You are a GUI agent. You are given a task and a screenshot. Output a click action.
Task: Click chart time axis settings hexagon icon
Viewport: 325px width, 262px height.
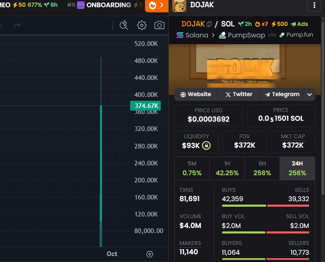pyautogui.click(x=149, y=254)
